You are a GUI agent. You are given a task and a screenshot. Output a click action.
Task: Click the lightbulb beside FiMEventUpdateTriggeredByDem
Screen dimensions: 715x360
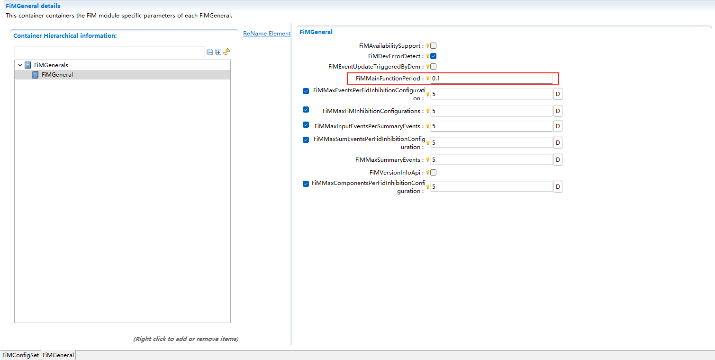pyautogui.click(x=427, y=66)
